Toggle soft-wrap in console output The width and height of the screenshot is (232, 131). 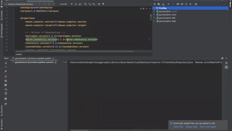[x=226, y=63]
